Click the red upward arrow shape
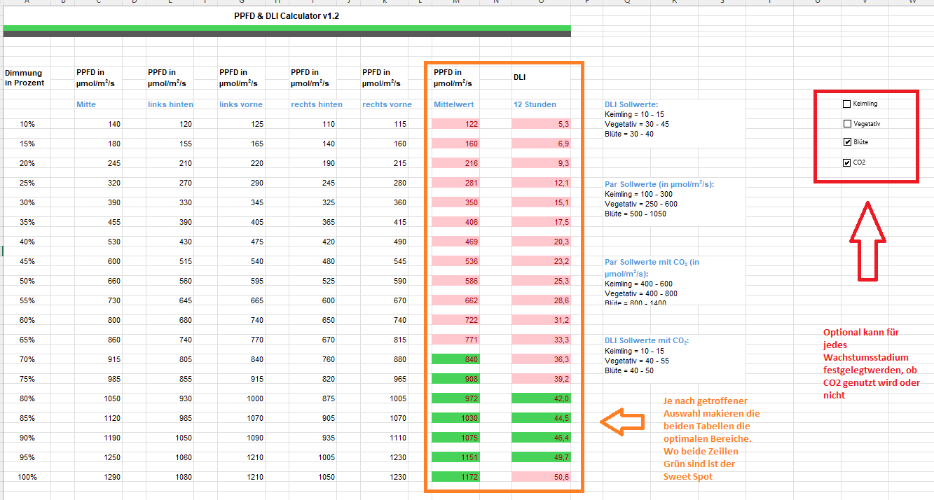Viewport: 934px width, 500px height. 867,242
